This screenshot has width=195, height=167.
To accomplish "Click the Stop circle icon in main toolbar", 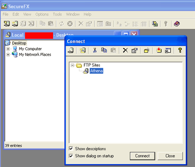I will [x=70, y=24].
